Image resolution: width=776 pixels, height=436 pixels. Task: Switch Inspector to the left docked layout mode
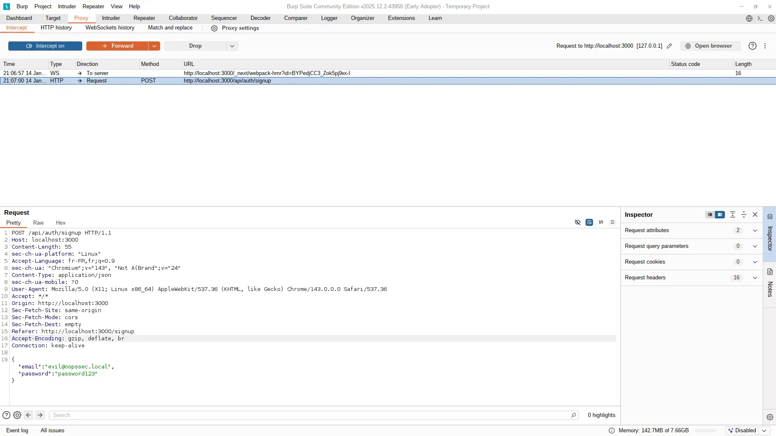click(710, 215)
